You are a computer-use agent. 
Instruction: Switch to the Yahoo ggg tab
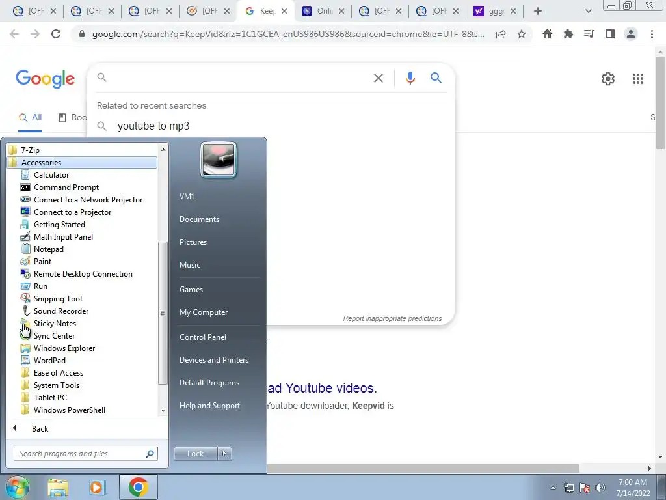(494, 11)
